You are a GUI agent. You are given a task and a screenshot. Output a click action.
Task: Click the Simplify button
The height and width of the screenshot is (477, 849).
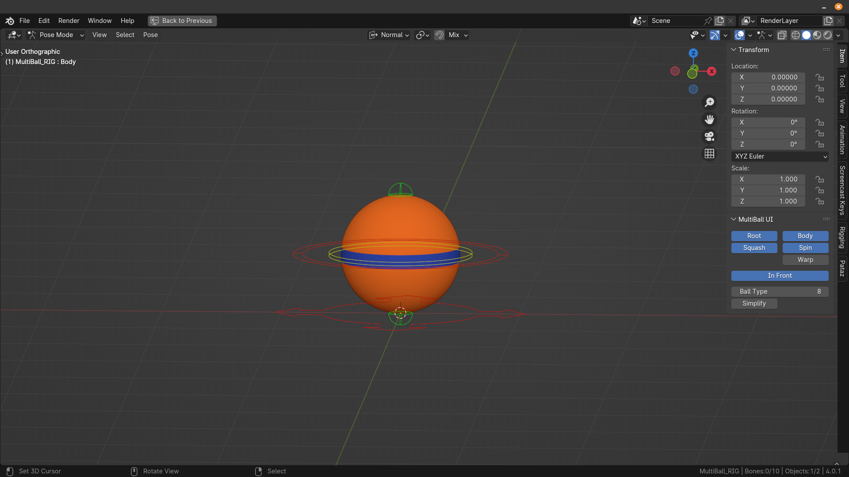coord(753,303)
